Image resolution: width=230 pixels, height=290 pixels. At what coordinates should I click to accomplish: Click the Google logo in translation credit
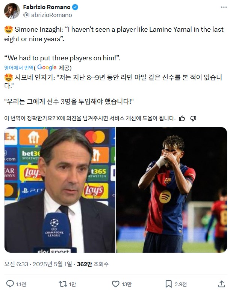click(x=47, y=68)
